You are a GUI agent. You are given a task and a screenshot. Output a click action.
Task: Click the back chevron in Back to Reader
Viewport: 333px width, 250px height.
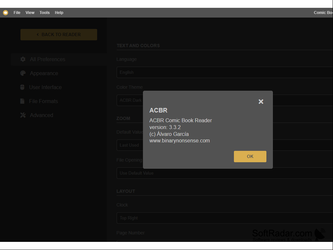tap(38, 34)
